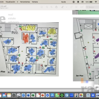The image size is (99, 99).
Task: Click the zoom in magnifier icon
Action: [x=51, y=7]
